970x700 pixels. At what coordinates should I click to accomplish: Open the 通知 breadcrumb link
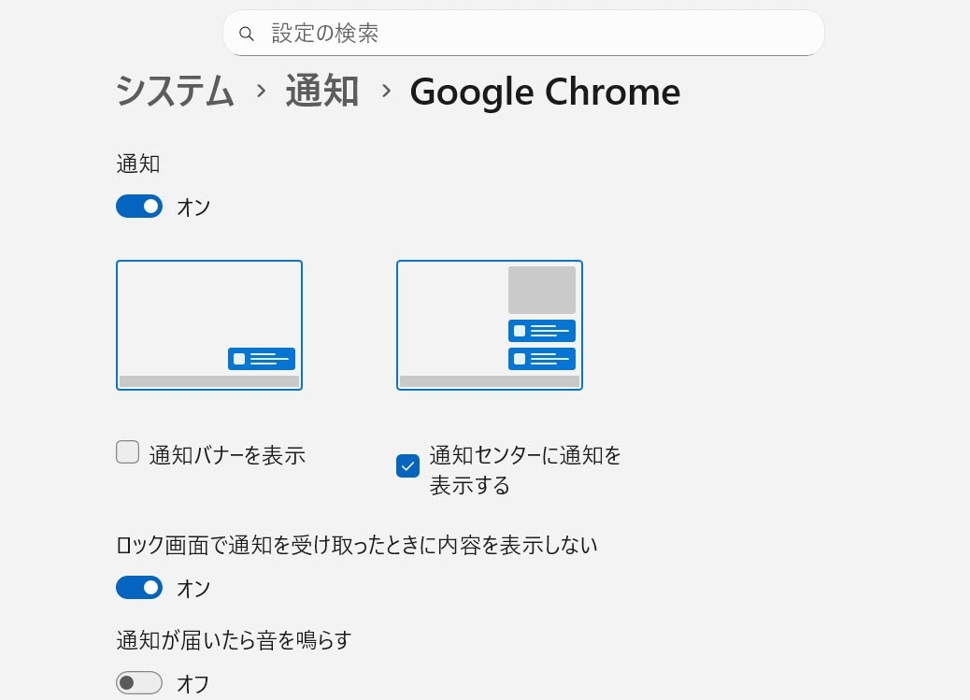pyautogui.click(x=322, y=92)
